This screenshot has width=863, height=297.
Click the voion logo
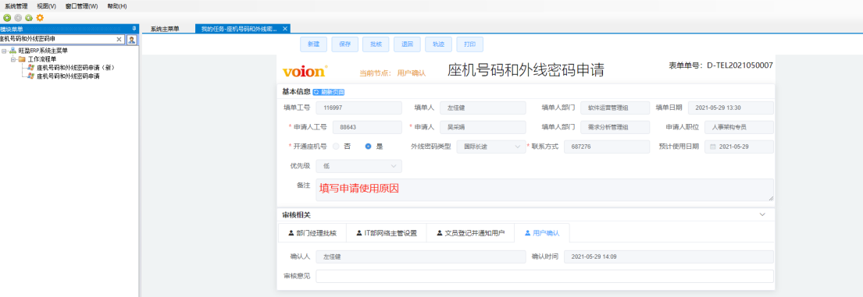[x=305, y=71]
